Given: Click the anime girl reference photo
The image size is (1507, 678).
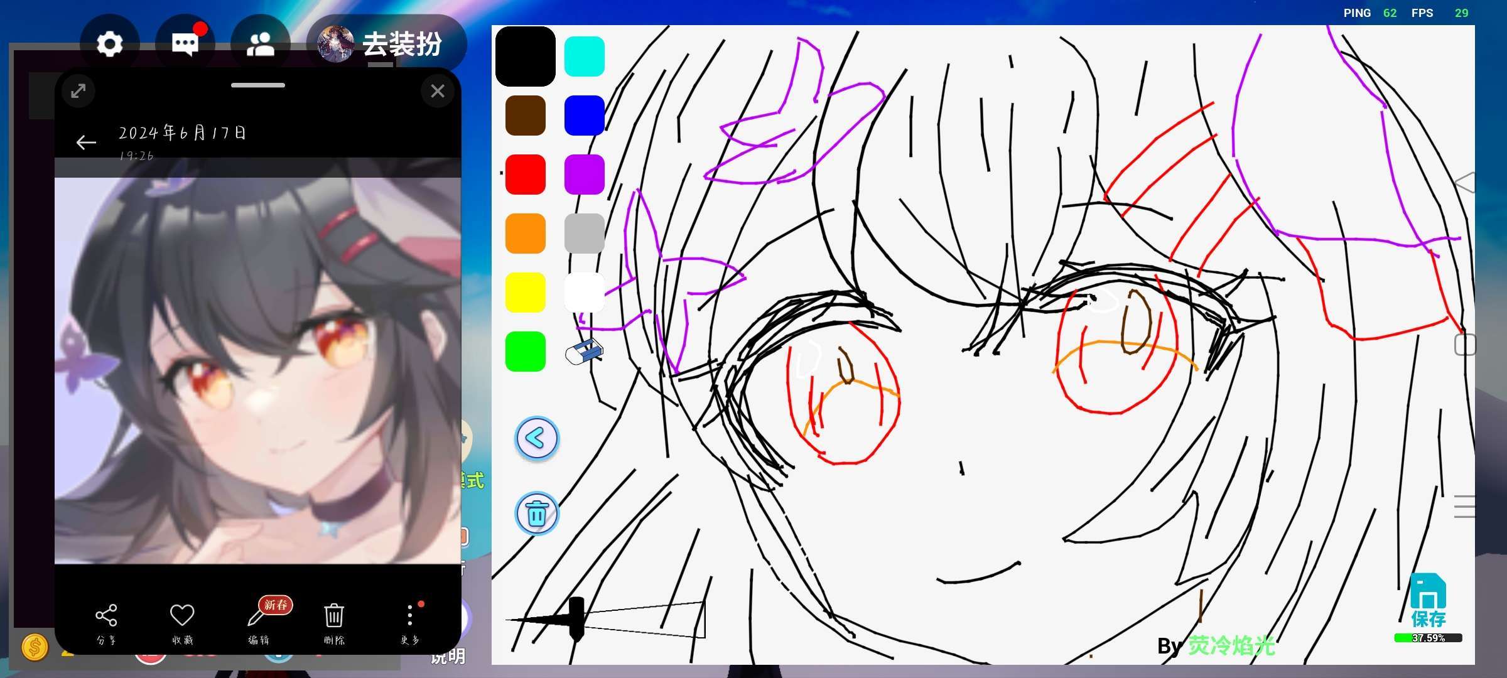Looking at the screenshot, I should 257,370.
